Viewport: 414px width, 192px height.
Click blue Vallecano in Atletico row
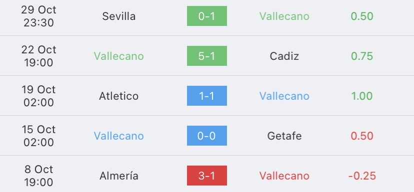point(284,96)
